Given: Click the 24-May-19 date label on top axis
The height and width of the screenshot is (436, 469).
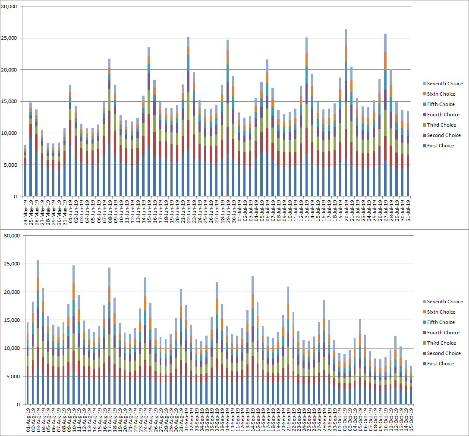Looking at the screenshot, I should coord(25,211).
